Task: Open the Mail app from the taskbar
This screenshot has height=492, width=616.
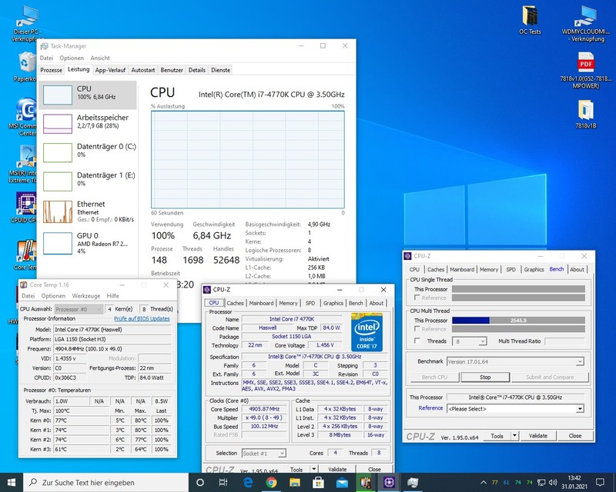Action: 342,482
